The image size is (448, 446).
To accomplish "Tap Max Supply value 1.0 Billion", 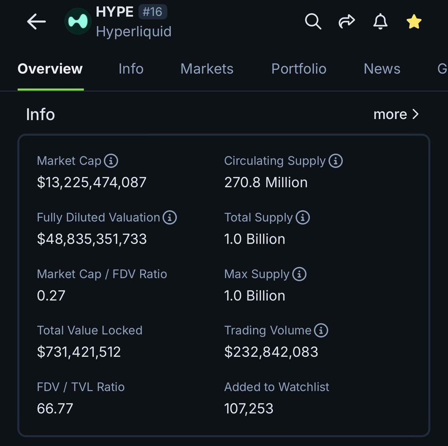I will tap(255, 296).
